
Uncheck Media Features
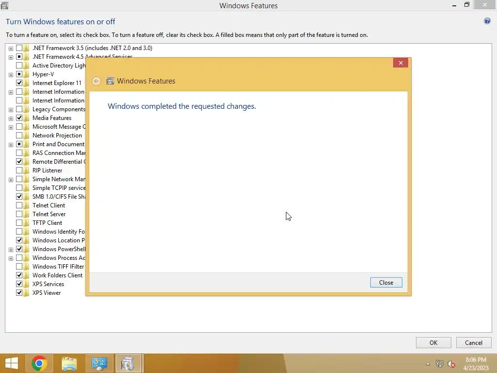[19, 118]
